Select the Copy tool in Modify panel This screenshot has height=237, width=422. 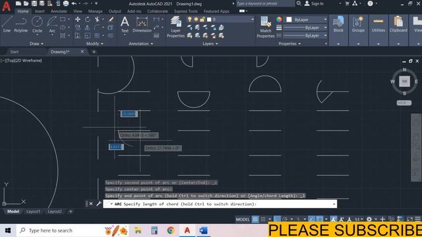78,28
